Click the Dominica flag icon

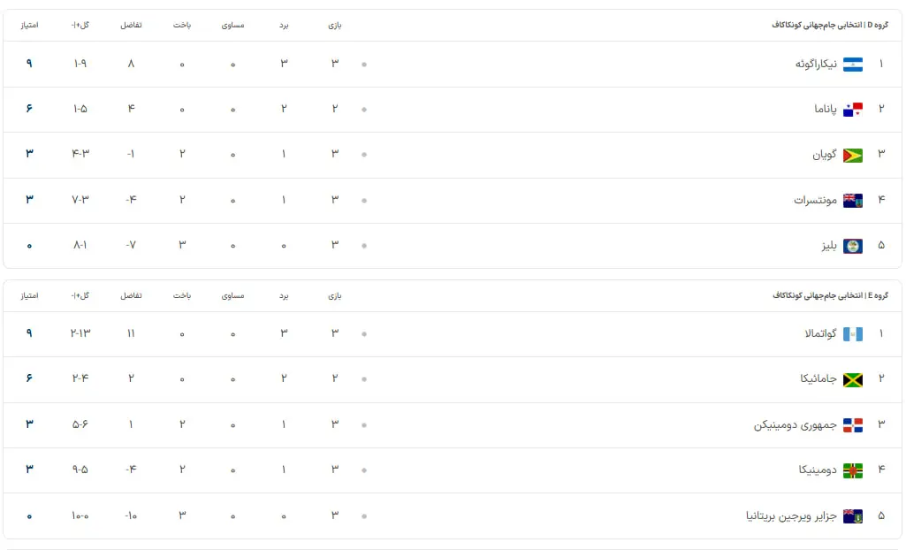(852, 470)
